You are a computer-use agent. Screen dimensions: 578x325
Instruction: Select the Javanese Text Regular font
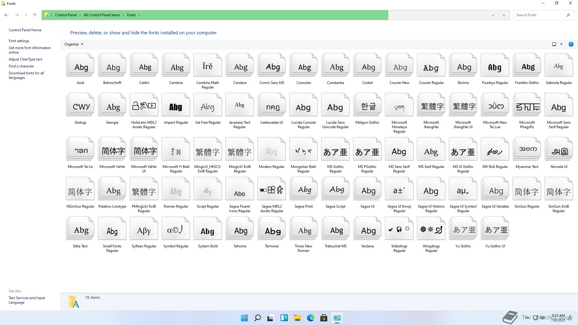click(x=240, y=105)
